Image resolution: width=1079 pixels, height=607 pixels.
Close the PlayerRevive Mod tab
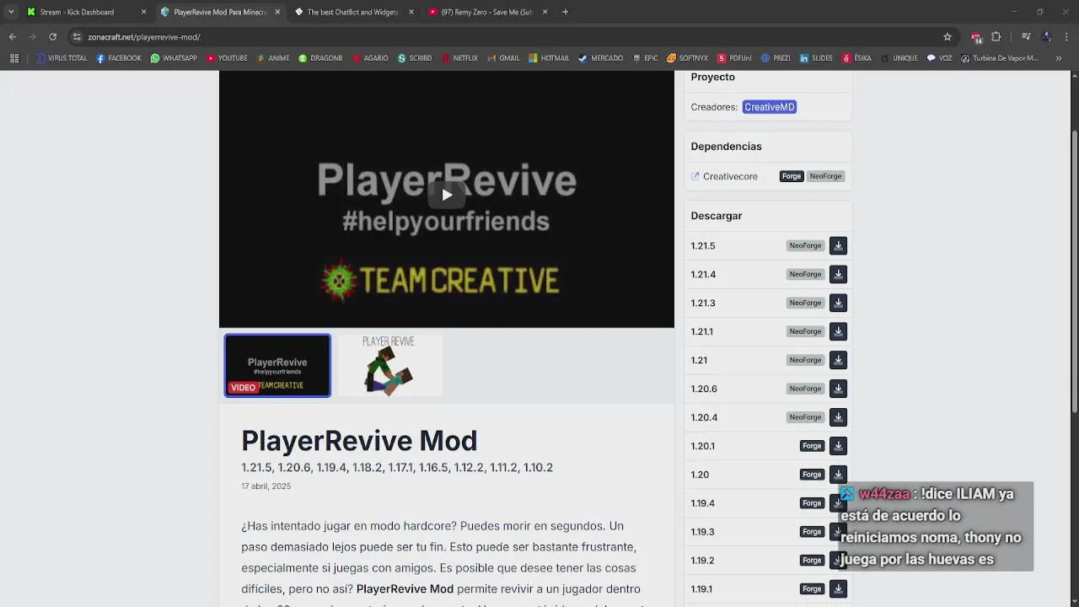click(x=277, y=12)
